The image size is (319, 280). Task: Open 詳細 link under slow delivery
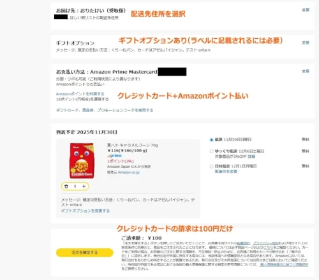pyautogui.click(x=251, y=157)
